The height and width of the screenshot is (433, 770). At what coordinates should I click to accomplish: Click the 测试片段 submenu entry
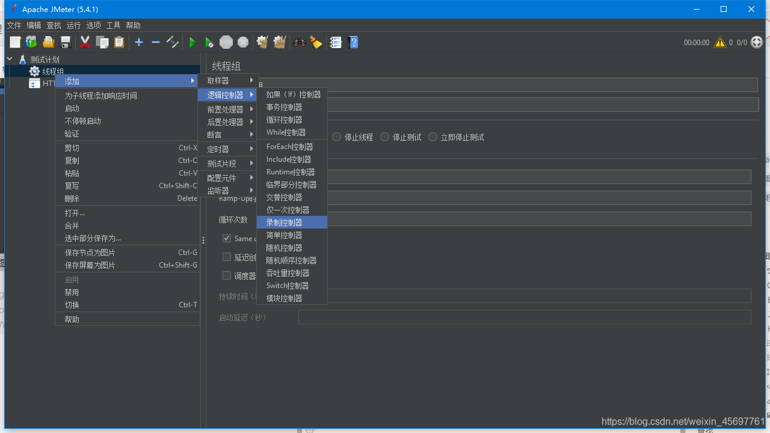point(229,164)
